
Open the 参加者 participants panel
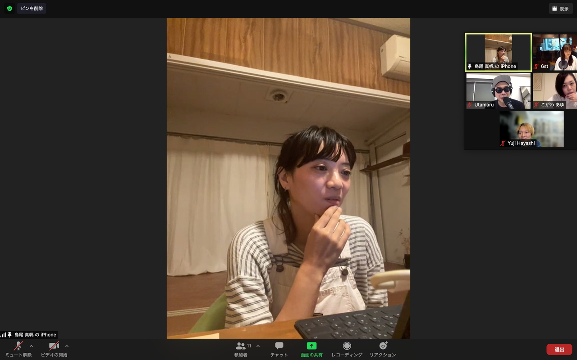pos(241,349)
